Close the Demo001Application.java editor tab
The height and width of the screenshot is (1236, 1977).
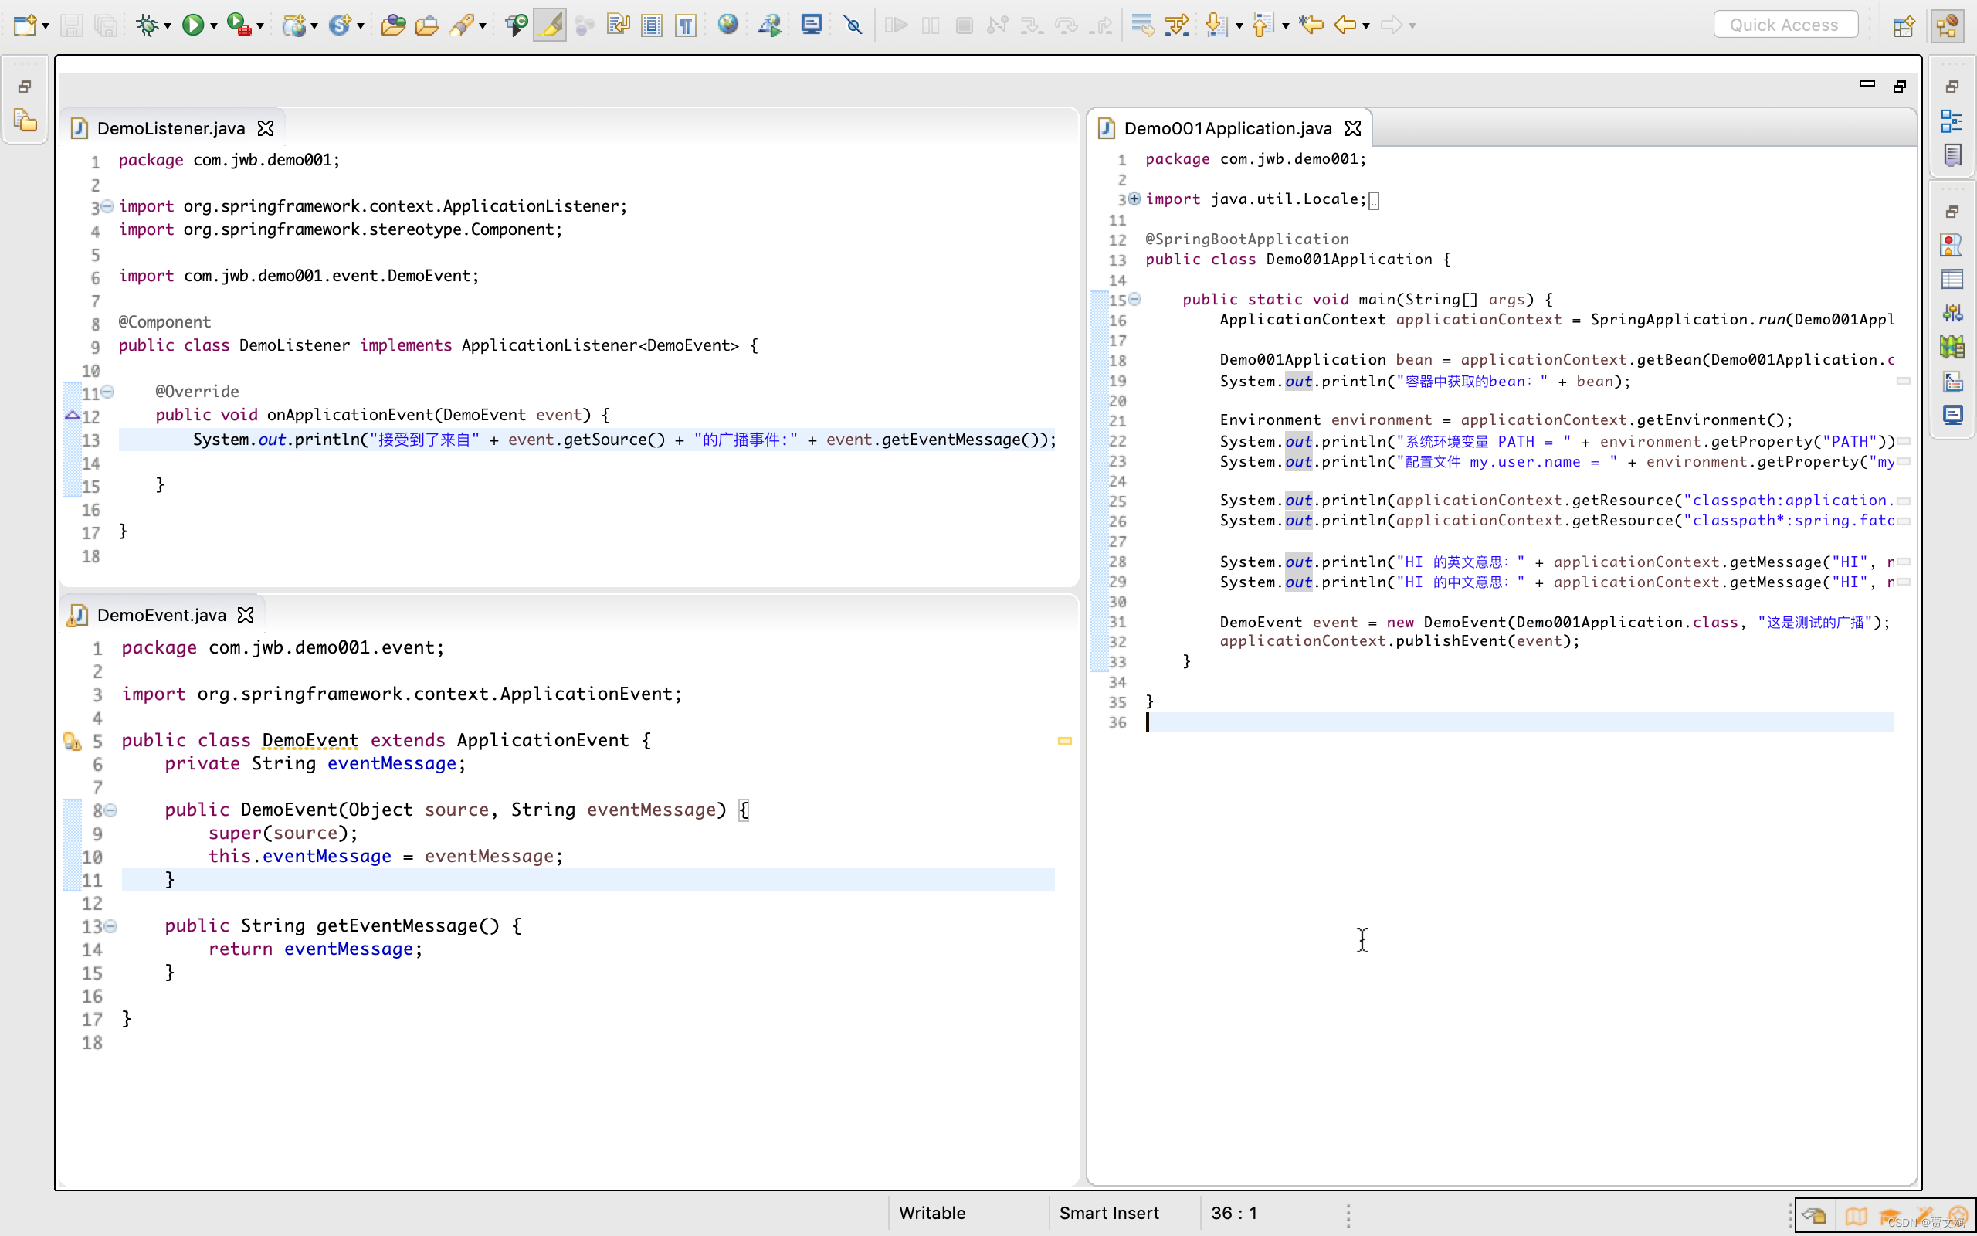click(1353, 128)
